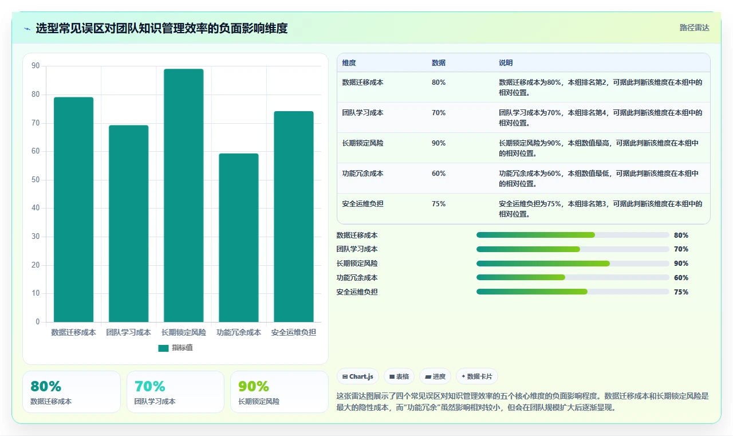The image size is (733, 436).
Task: Click the 数据迁移成本 x-axis label
Action: [x=73, y=332]
